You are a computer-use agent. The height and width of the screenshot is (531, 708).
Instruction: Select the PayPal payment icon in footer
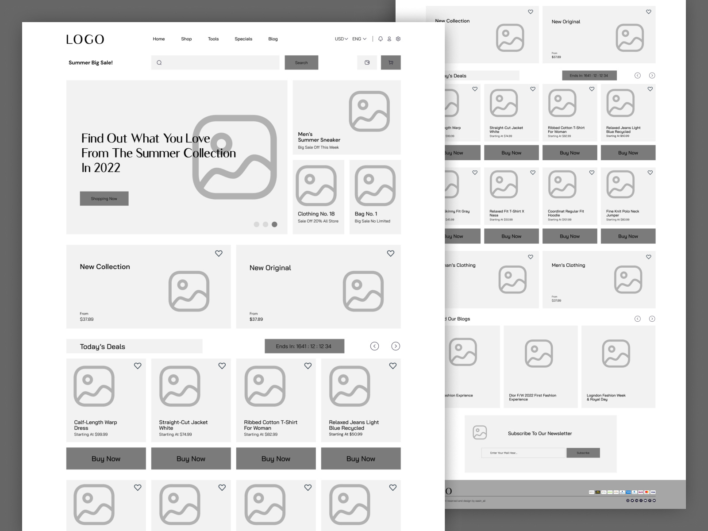point(622,492)
